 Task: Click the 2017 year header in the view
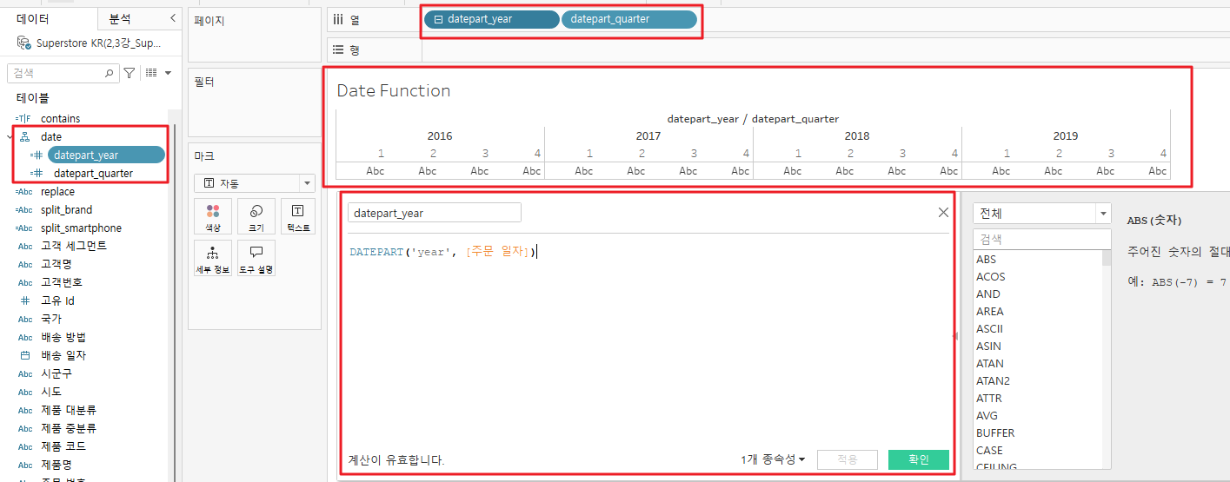[648, 136]
